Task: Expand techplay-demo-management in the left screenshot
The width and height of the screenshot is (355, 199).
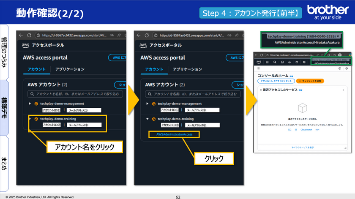Action: [30, 104]
